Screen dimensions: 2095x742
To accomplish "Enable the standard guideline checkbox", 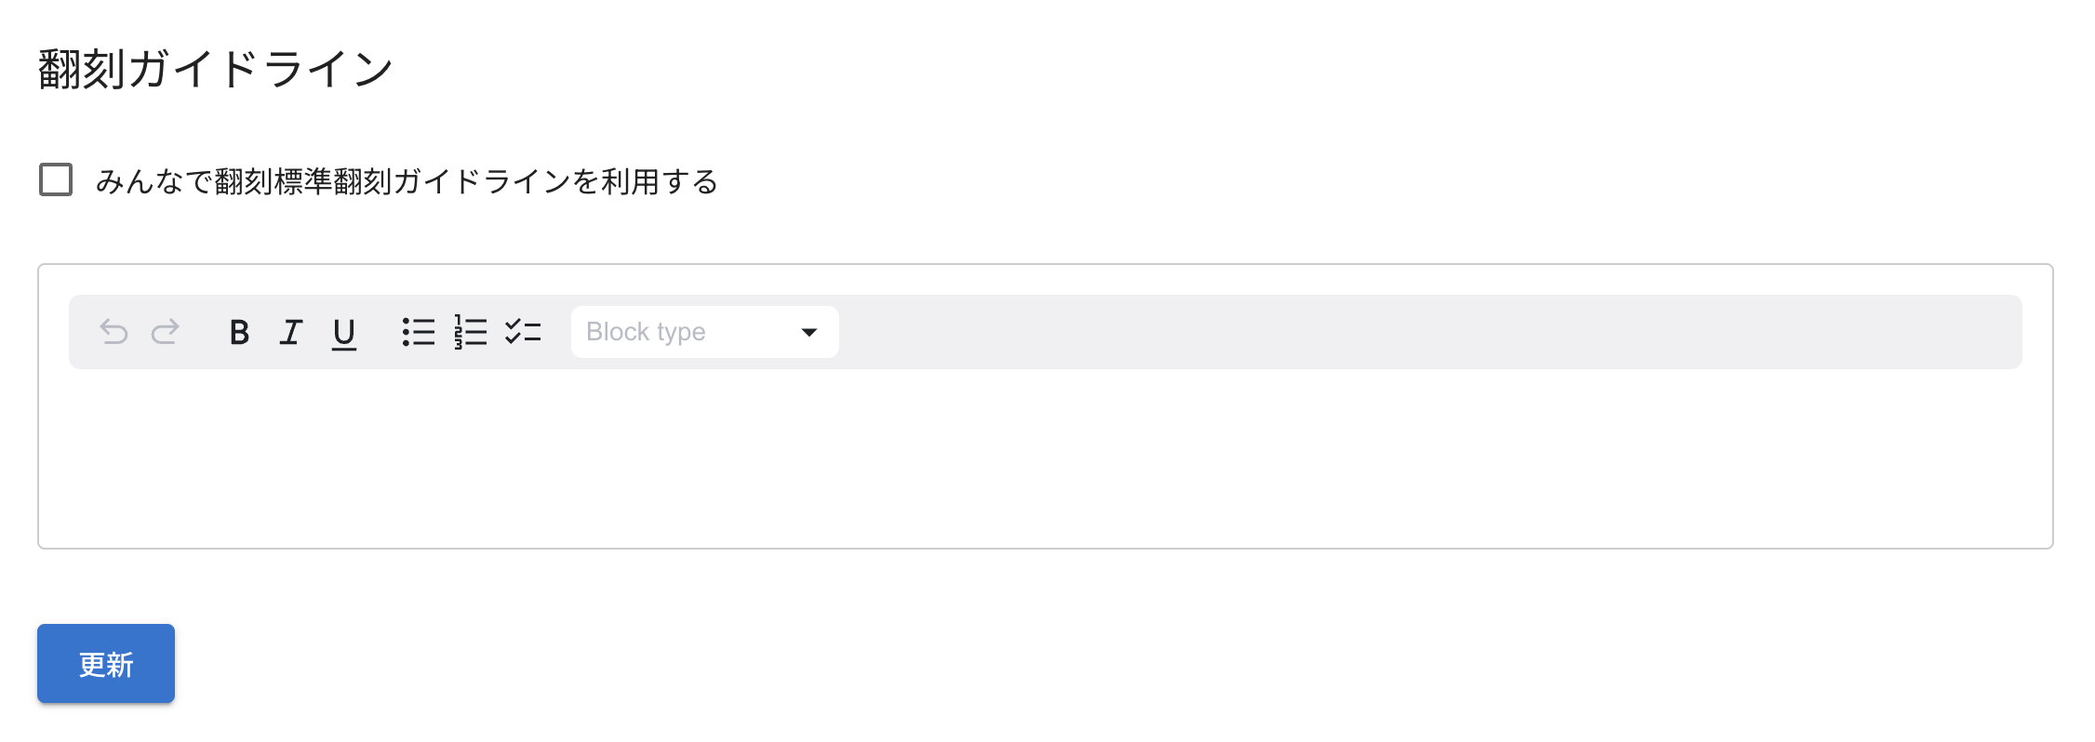I will (x=56, y=179).
